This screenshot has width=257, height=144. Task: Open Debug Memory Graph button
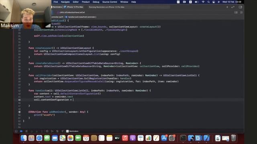(x=52, y=131)
